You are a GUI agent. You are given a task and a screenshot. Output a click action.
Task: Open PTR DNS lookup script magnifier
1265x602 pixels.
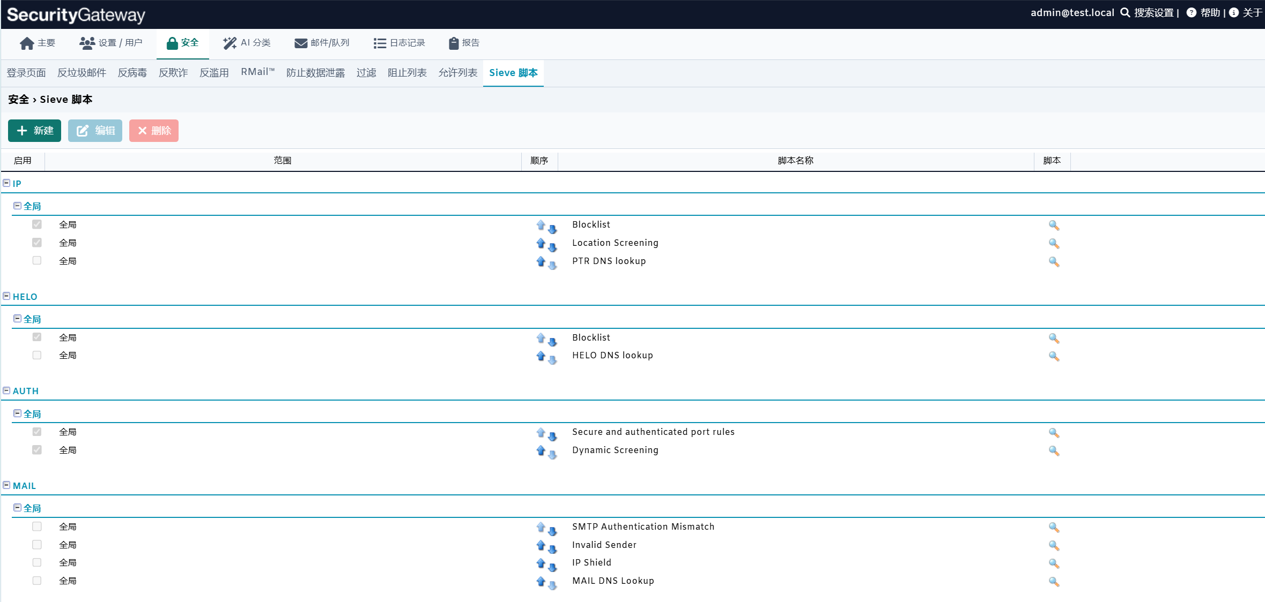[x=1054, y=261]
